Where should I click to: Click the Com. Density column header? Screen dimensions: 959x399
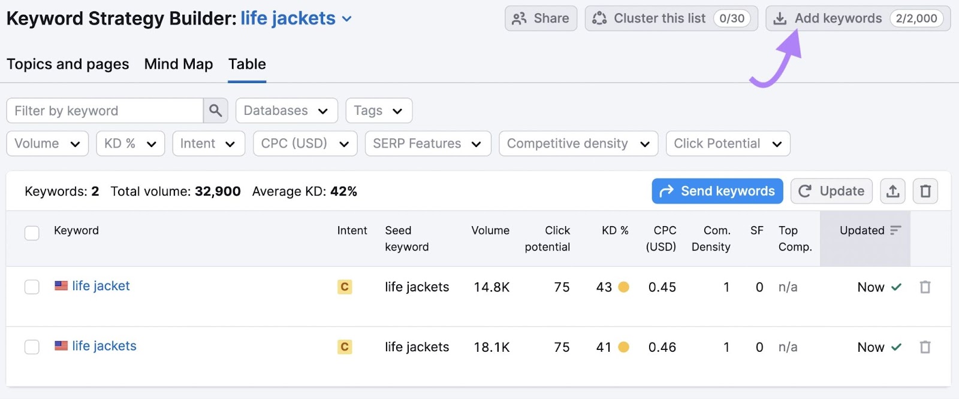(x=711, y=239)
